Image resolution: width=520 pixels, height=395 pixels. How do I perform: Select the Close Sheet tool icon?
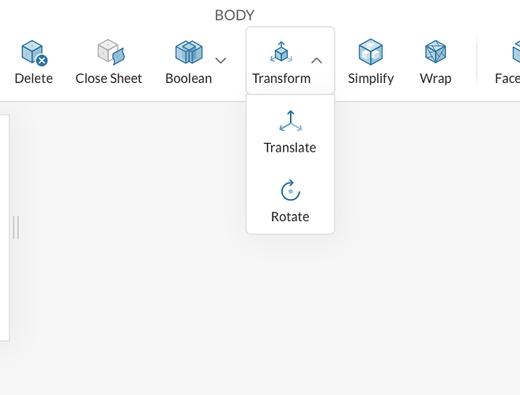click(109, 53)
